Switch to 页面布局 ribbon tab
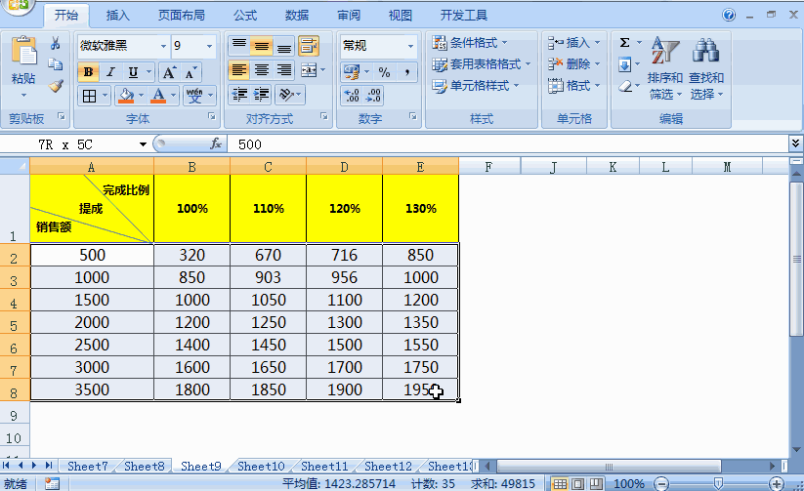The height and width of the screenshot is (491, 804). (182, 16)
